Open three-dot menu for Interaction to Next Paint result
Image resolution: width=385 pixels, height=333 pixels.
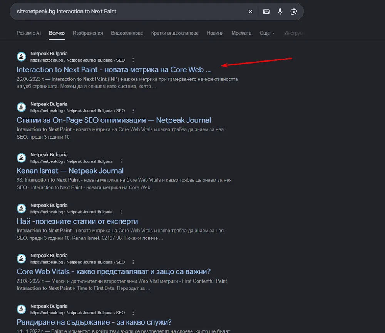(133, 60)
